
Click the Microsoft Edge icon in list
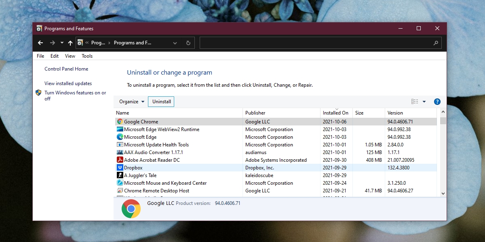tap(120, 137)
